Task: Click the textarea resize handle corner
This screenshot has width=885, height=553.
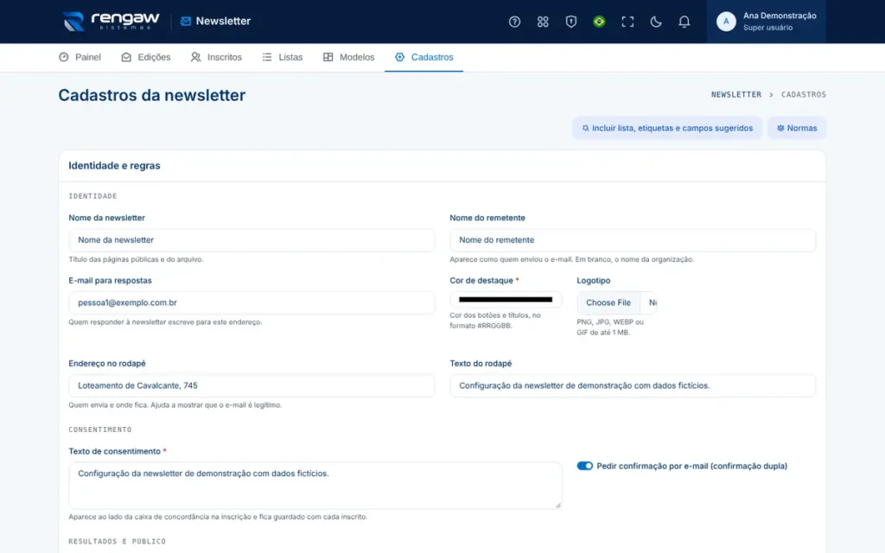Action: [557, 505]
